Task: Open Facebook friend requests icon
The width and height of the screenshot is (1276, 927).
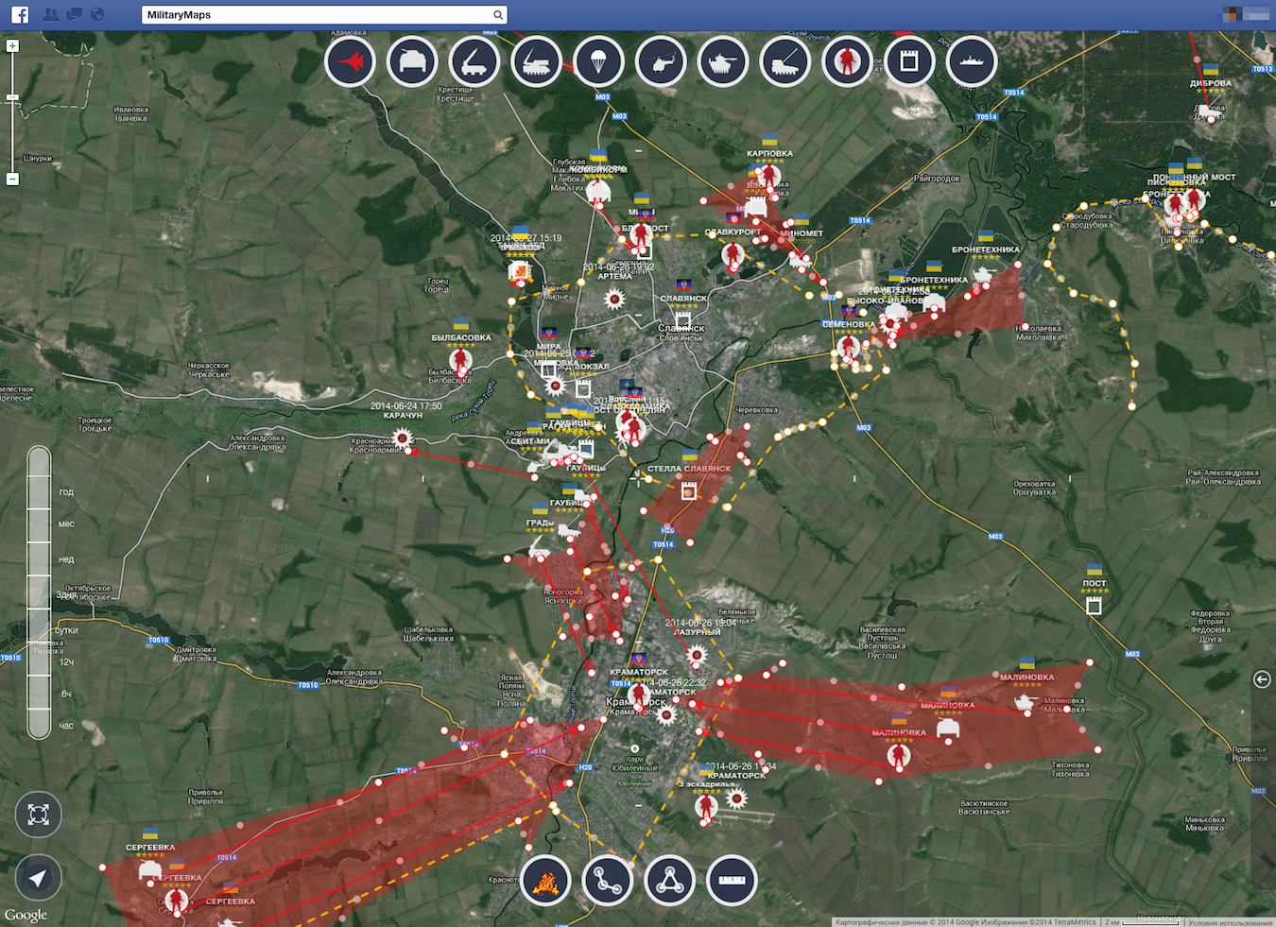Action: [x=51, y=14]
